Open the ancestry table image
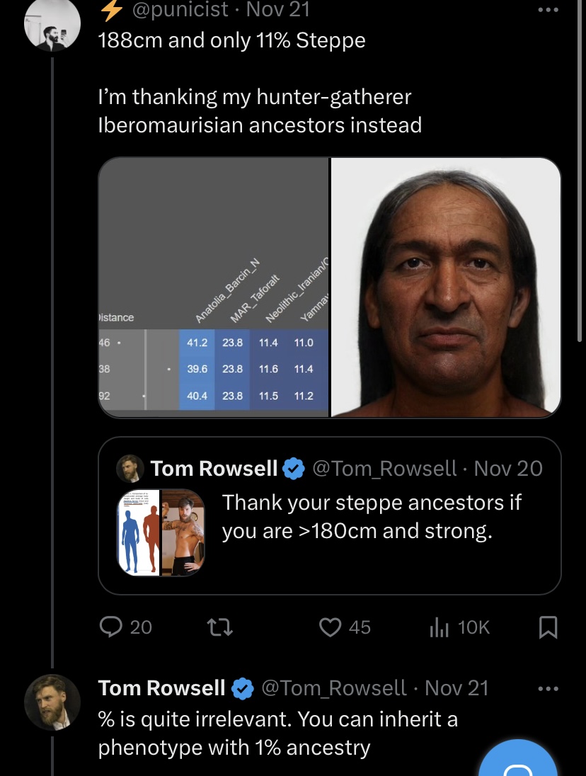586x776 pixels. click(214, 287)
